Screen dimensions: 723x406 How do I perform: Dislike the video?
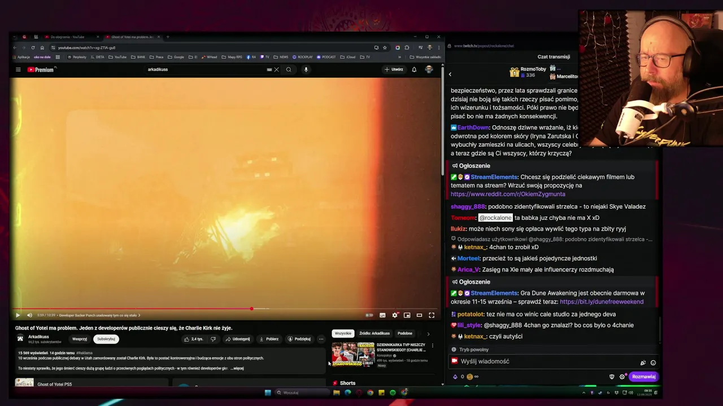pos(213,339)
